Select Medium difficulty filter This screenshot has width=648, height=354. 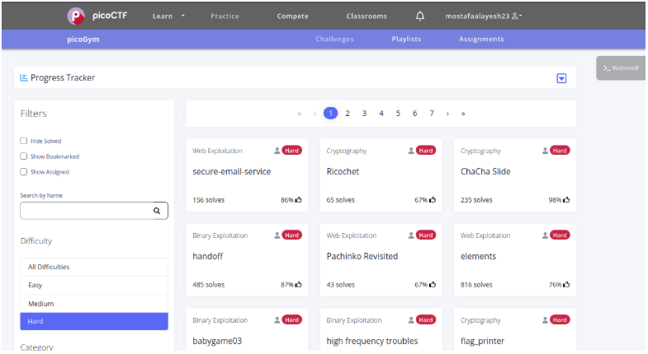coord(94,304)
